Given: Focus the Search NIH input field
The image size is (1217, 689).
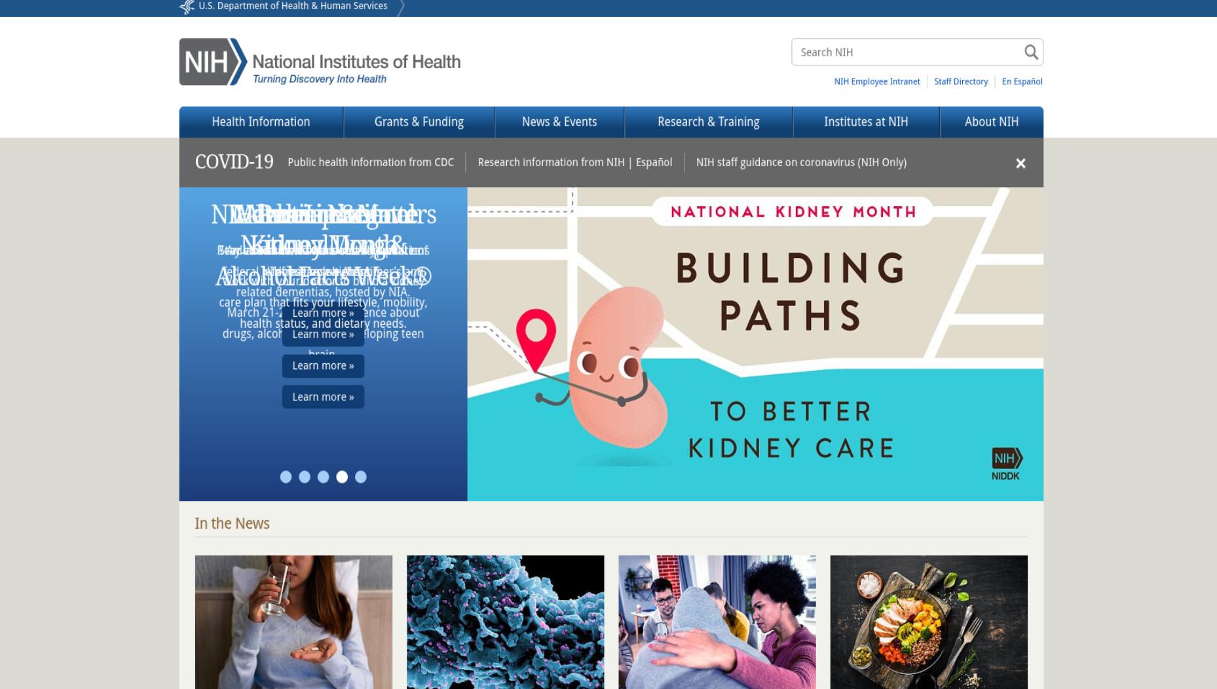Looking at the screenshot, I should (907, 52).
